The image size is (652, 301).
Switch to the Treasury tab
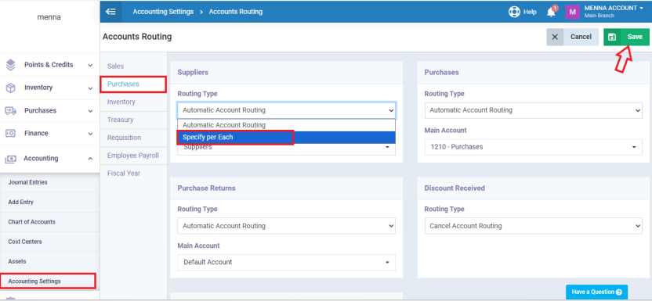pos(120,120)
